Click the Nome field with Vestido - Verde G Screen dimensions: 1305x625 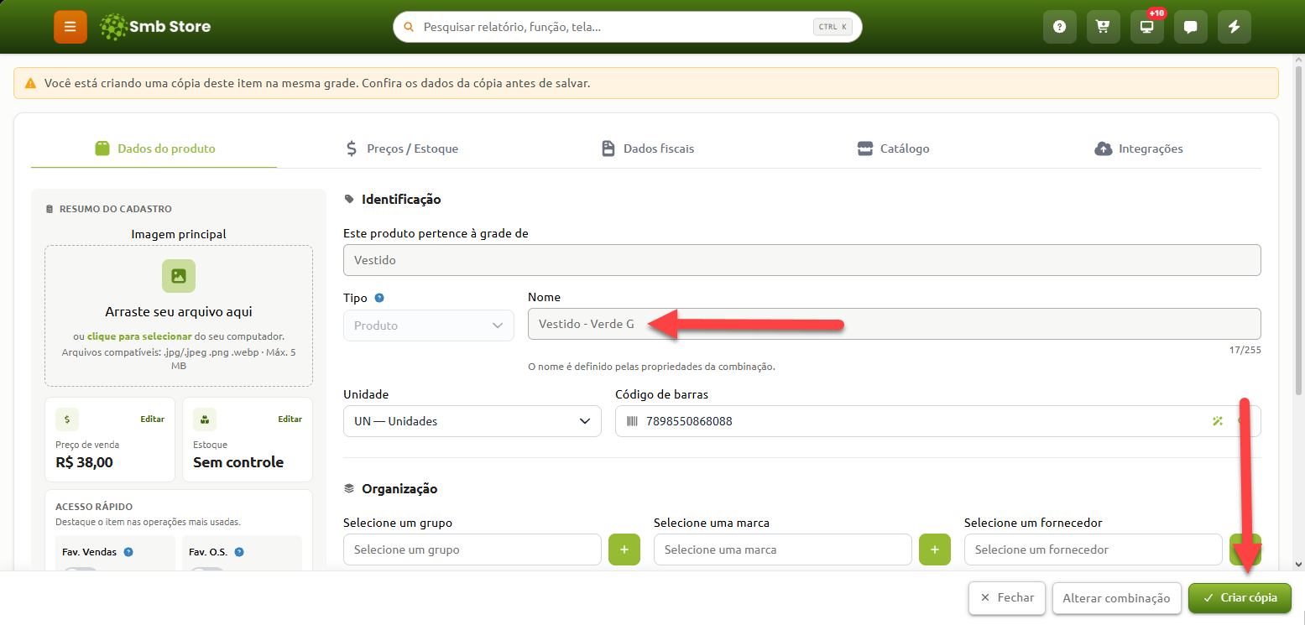(x=894, y=324)
